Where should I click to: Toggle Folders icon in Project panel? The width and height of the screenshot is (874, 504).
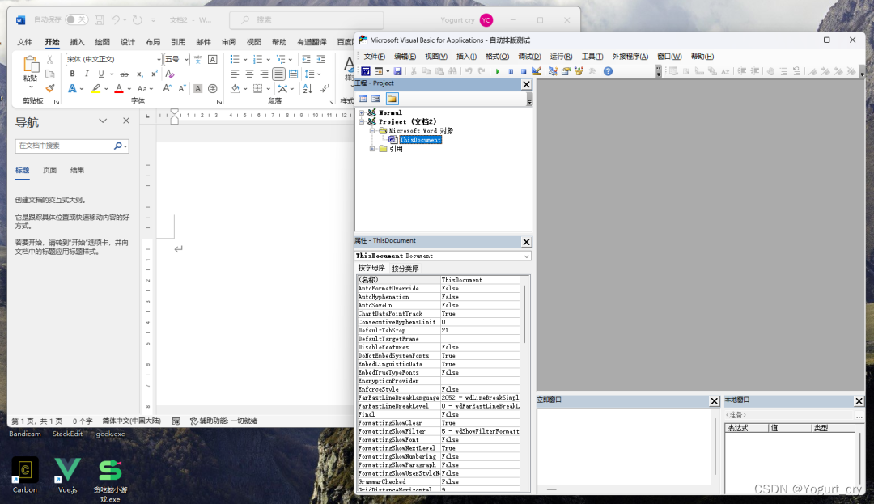(x=392, y=99)
